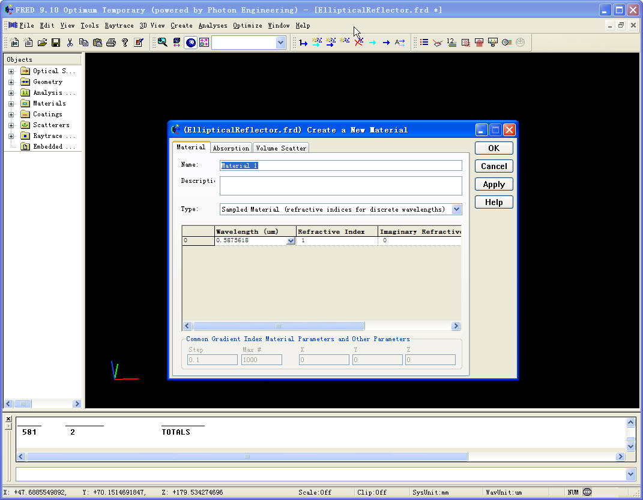This screenshot has width=643, height=500.
Task: Expand the Optical S... tree node
Action: point(11,71)
